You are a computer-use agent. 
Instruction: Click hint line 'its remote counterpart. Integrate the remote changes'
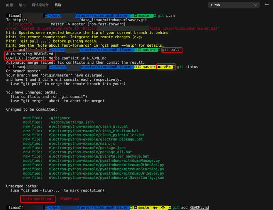point(74,37)
